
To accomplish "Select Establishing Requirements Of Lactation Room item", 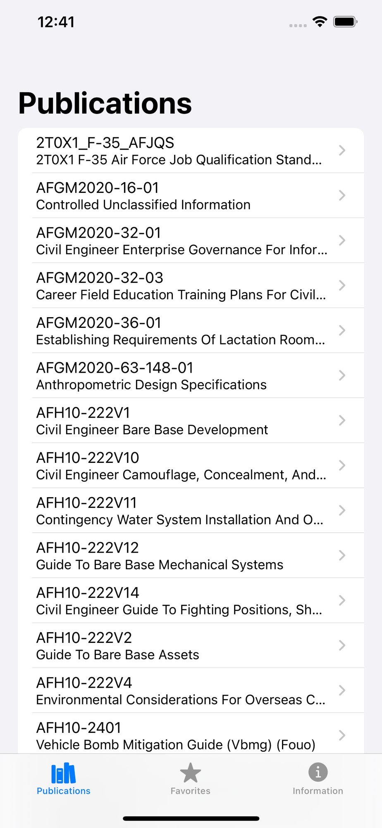I will pyautogui.click(x=182, y=331).
